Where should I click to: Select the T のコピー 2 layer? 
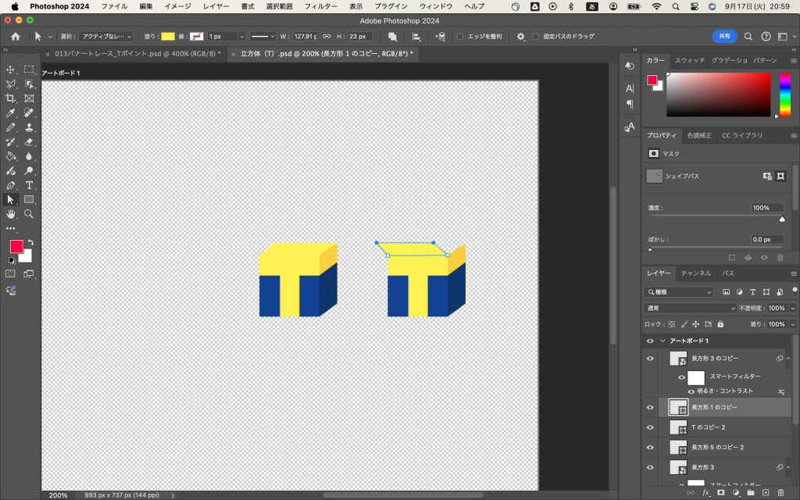[709, 427]
